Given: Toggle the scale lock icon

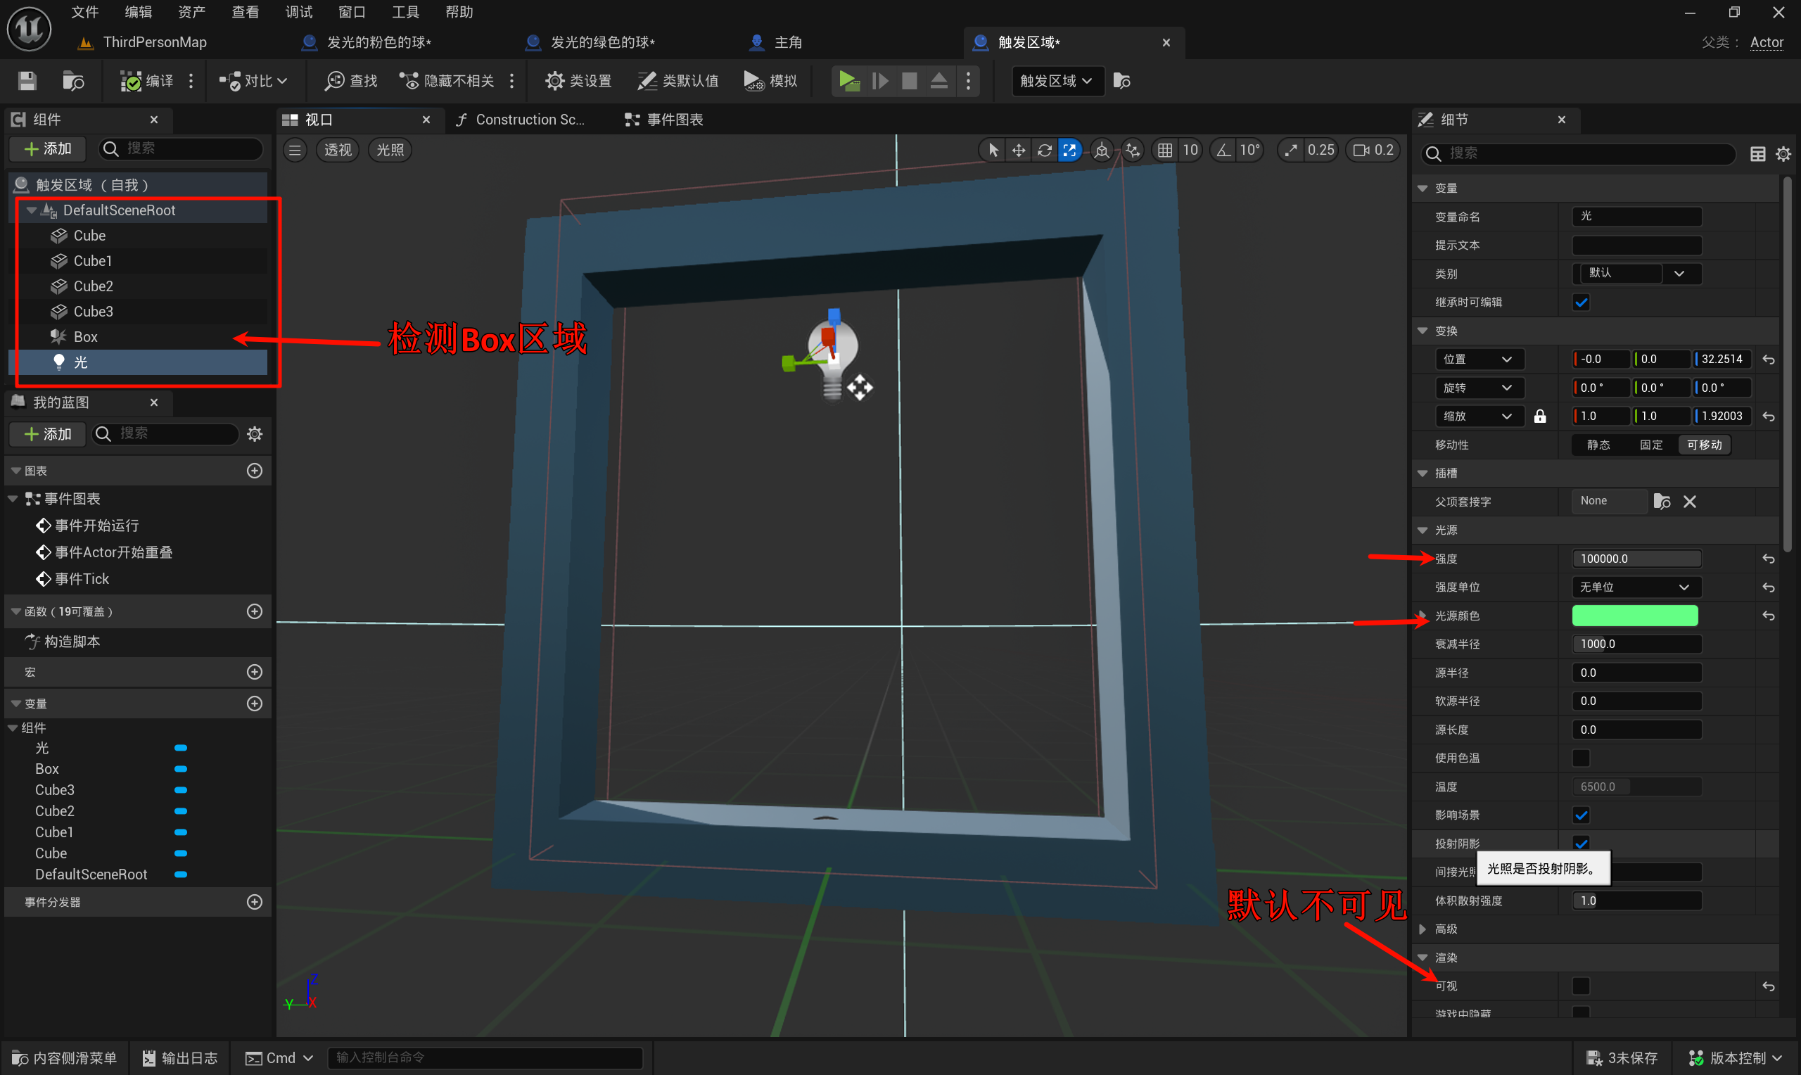Looking at the screenshot, I should pos(1540,416).
